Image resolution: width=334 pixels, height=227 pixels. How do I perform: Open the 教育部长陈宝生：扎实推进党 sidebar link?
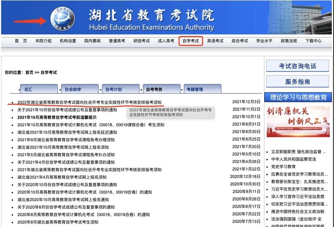coord(299,181)
